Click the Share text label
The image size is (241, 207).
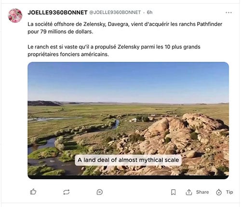(x=202, y=192)
